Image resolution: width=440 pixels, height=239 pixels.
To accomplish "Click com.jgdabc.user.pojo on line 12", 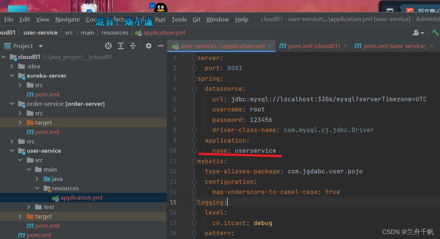I will (325, 171).
